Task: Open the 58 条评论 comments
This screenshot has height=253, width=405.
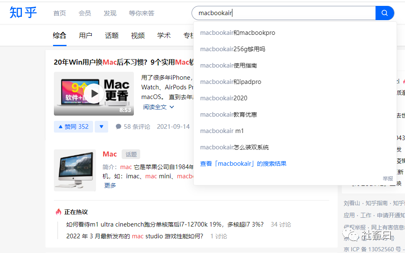Action: [x=133, y=127]
